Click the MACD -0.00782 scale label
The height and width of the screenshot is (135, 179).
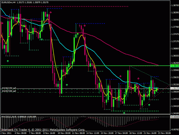(x=175, y=130)
